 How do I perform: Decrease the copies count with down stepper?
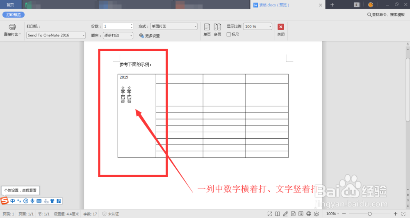pyautogui.click(x=132, y=28)
